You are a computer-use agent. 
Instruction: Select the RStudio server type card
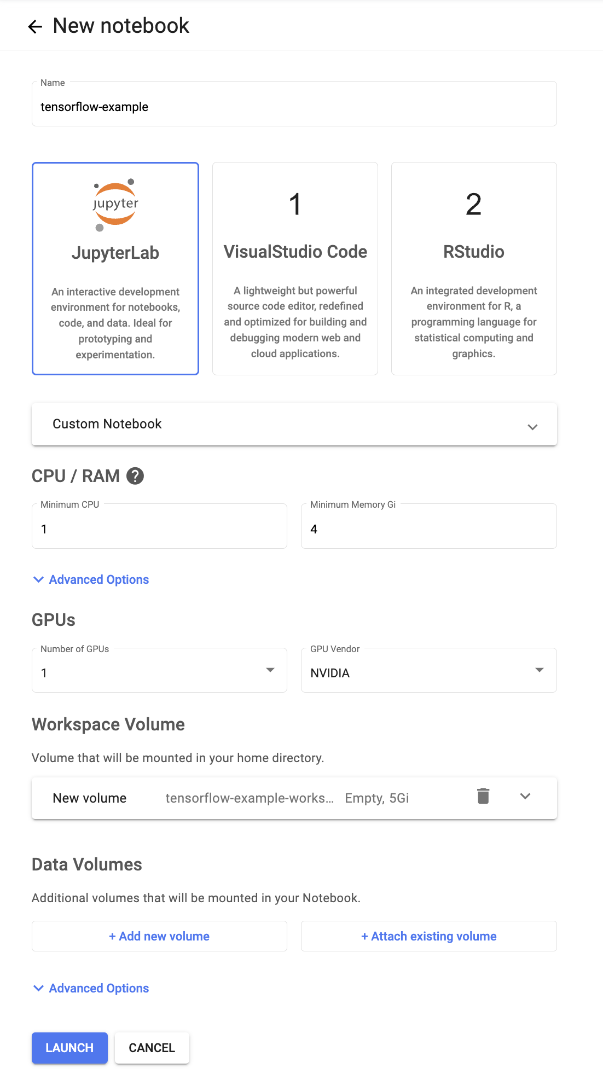[474, 269]
